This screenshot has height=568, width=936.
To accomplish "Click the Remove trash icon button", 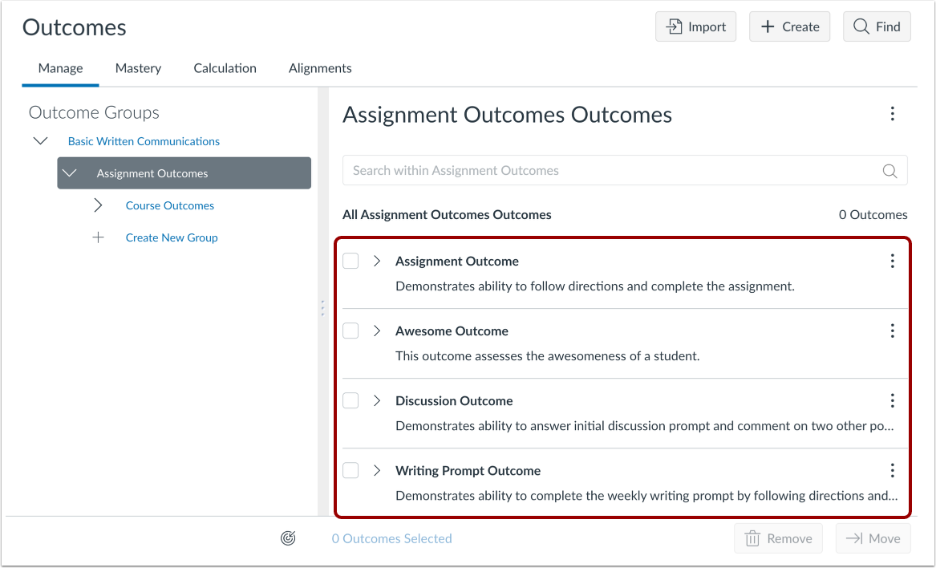I will click(x=777, y=538).
